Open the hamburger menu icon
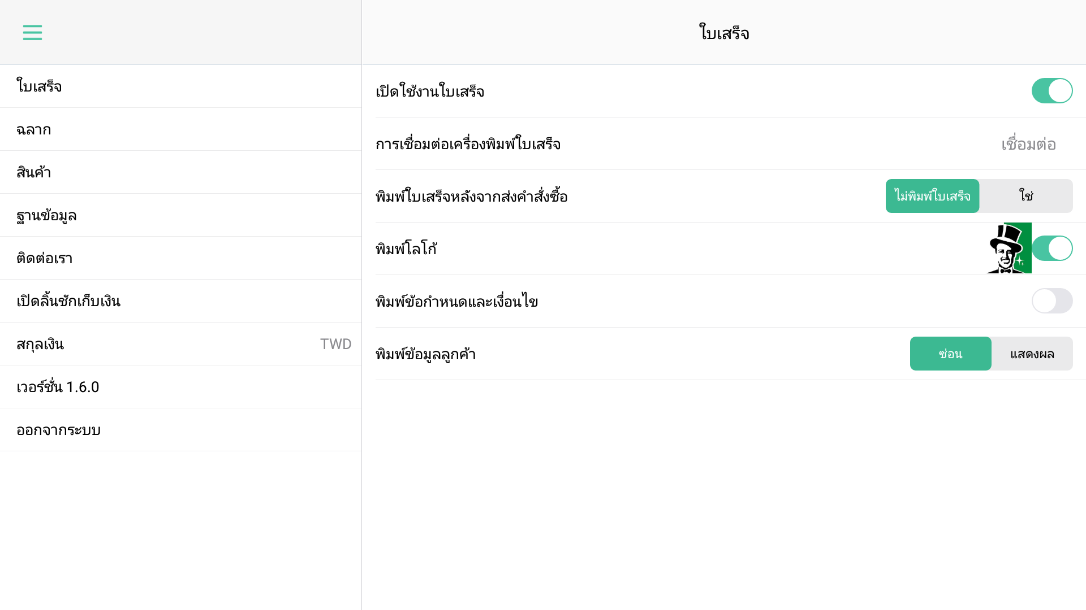 [32, 32]
